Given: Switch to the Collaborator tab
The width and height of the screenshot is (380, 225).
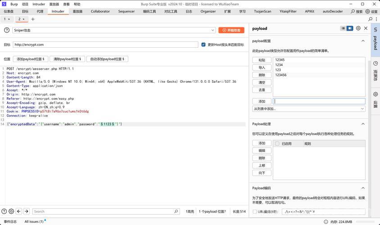Looking at the screenshot, I should (100, 11).
